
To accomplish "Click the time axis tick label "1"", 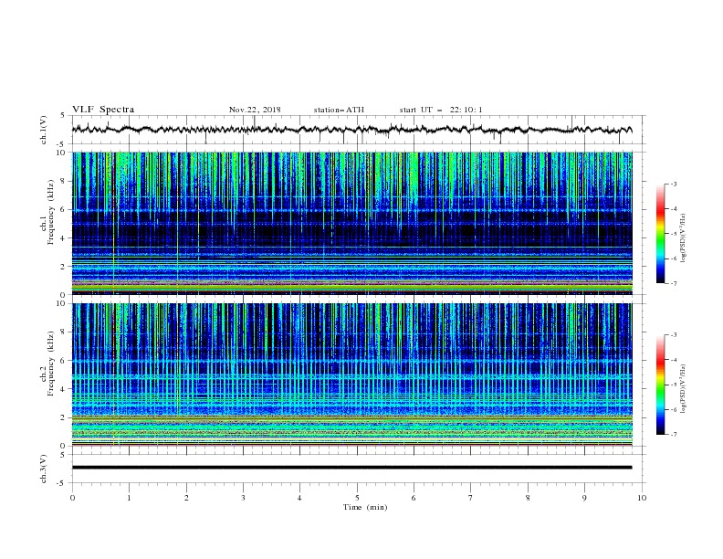I will [x=129, y=498].
